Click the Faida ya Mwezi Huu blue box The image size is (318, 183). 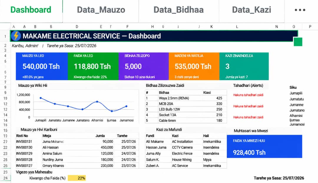click(264, 146)
